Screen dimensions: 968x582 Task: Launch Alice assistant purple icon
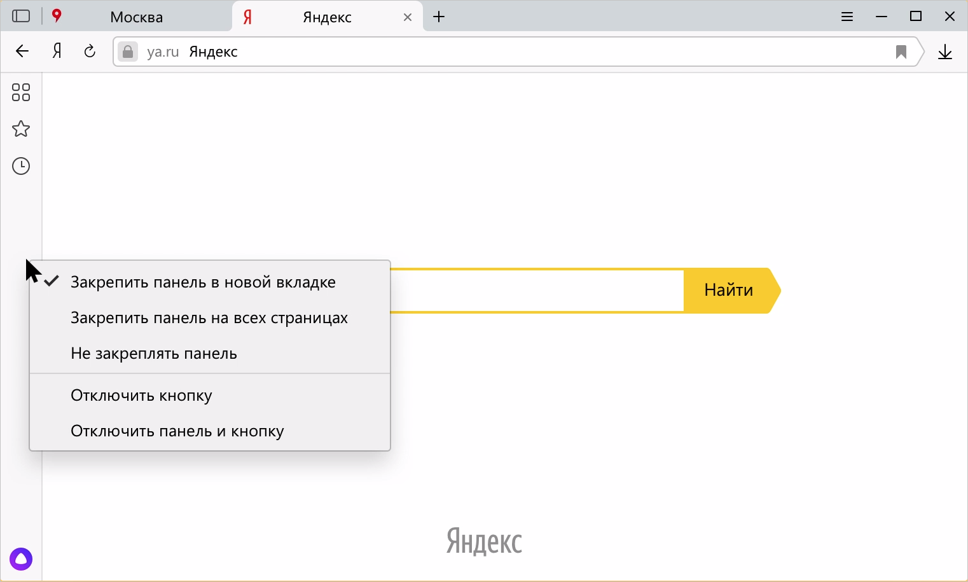[x=21, y=559]
